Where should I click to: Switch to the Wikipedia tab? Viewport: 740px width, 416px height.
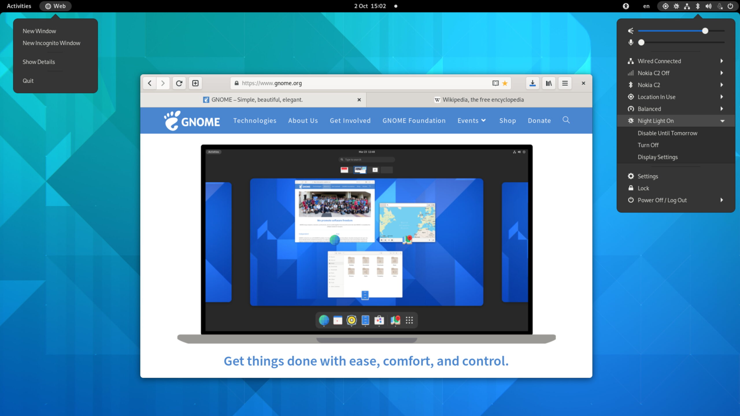click(x=479, y=100)
